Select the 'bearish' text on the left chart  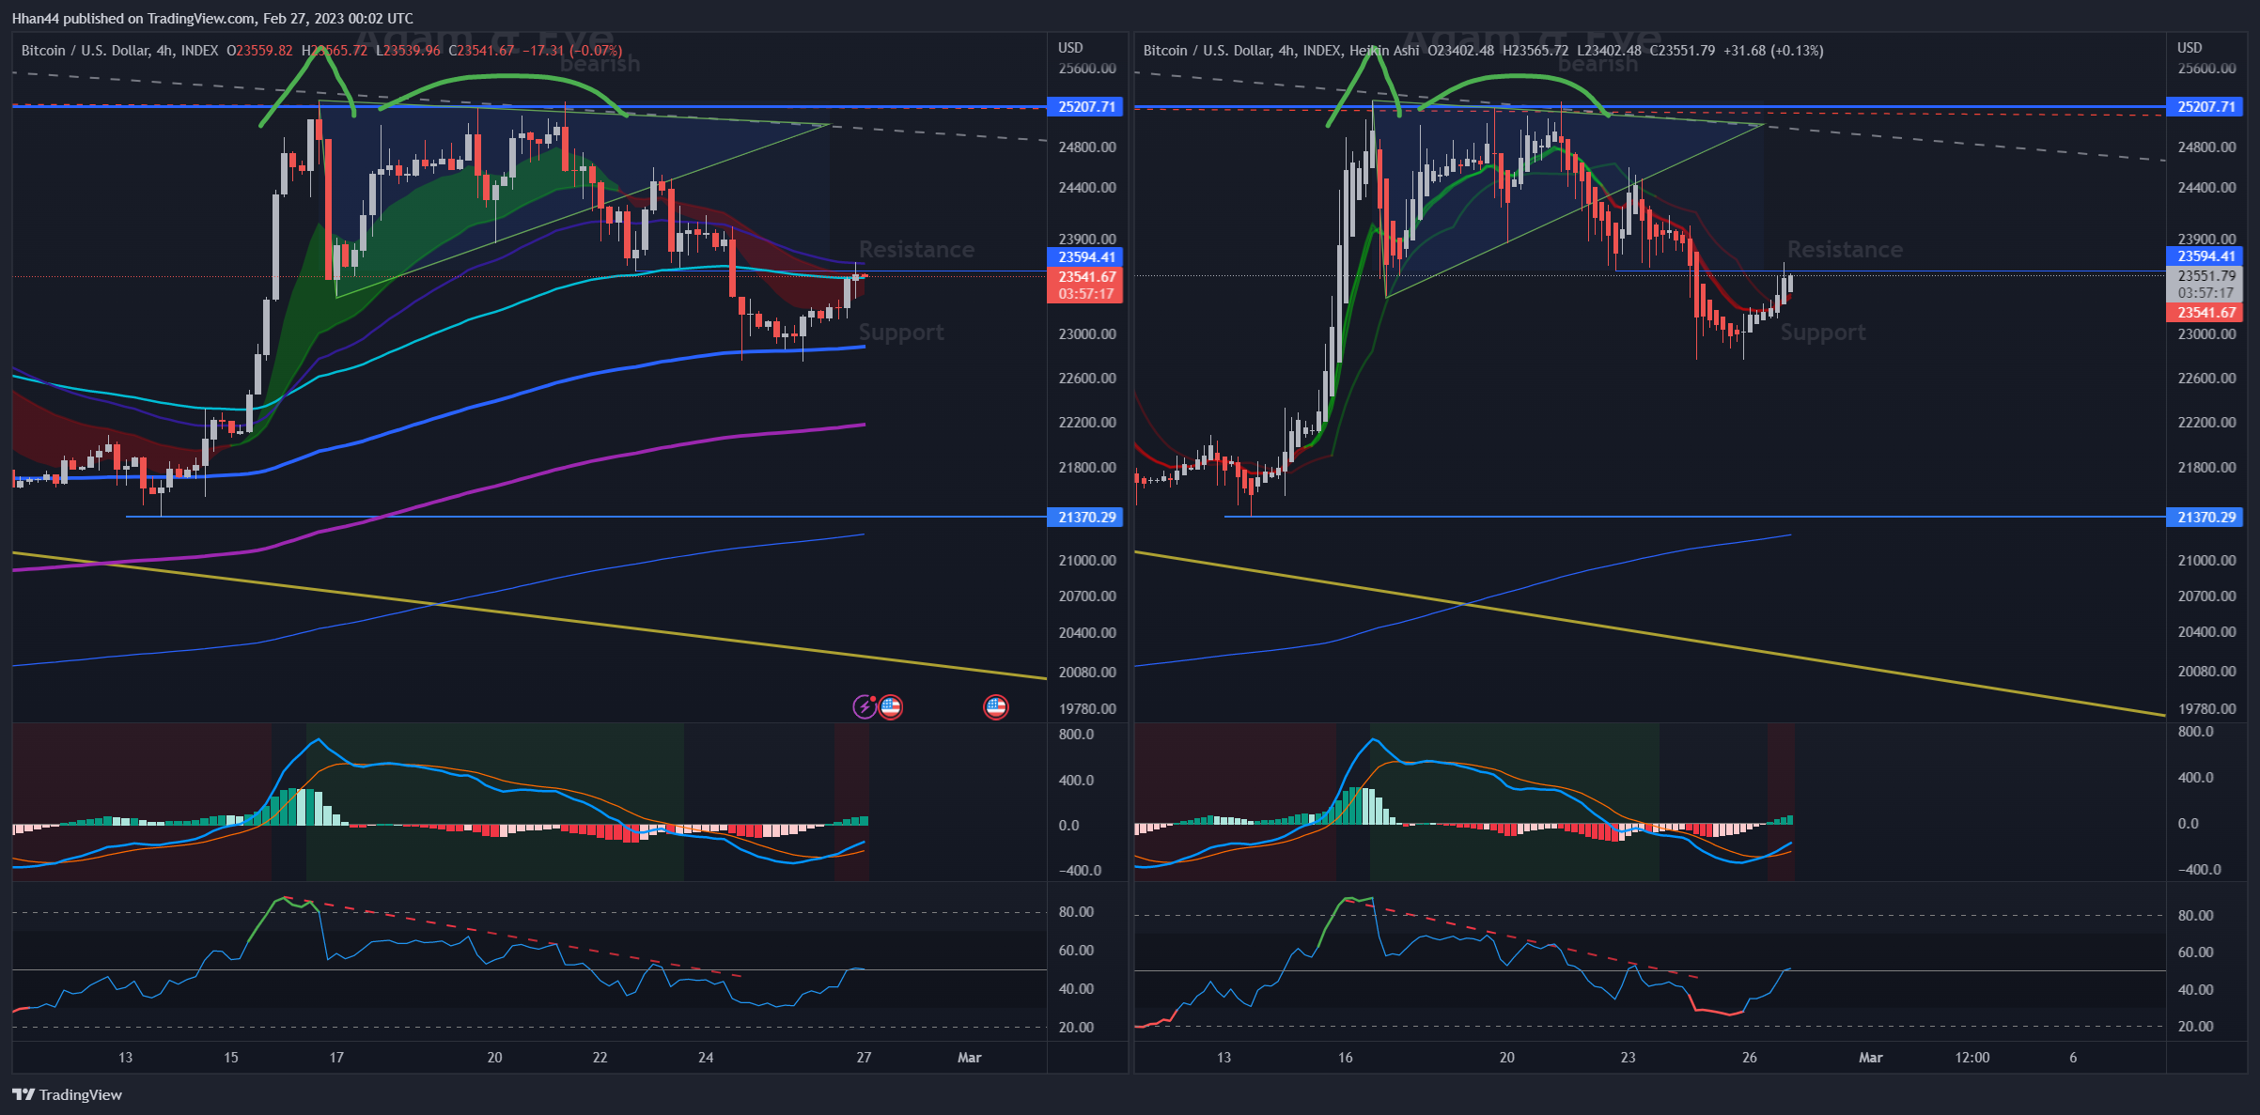[x=600, y=64]
